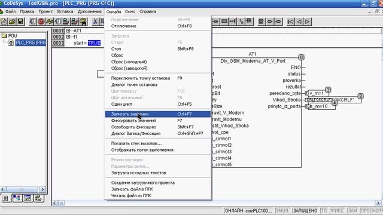
Task: Open the Вставка menu
Action: click(65, 11)
